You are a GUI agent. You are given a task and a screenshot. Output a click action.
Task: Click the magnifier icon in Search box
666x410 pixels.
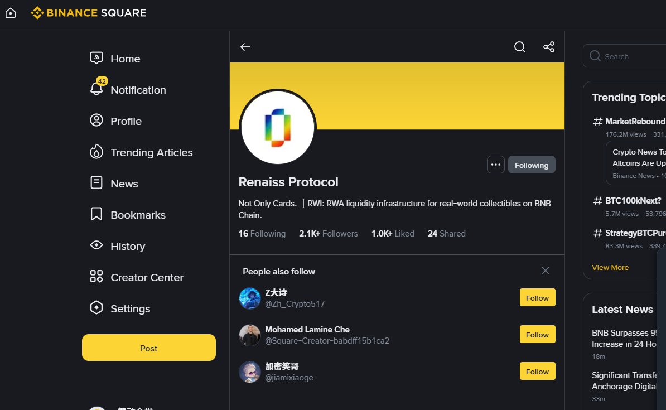(595, 56)
